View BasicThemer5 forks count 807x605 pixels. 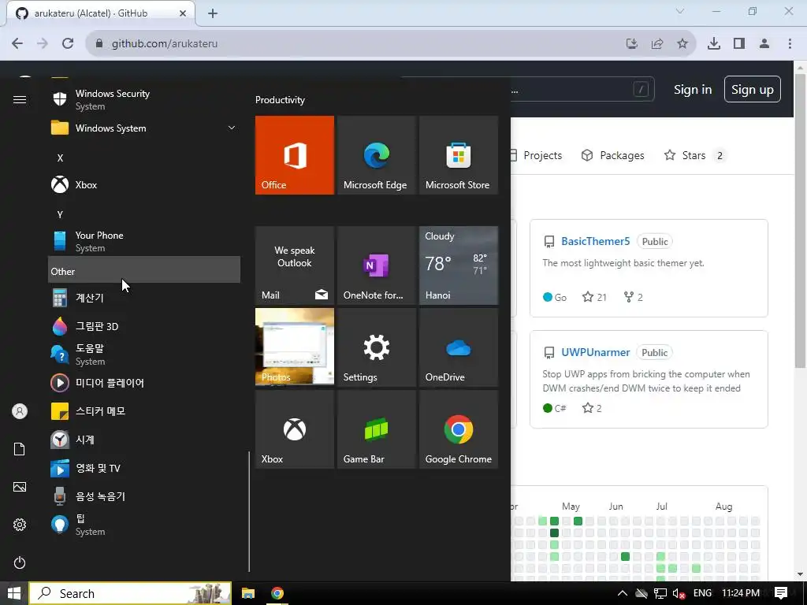click(x=634, y=297)
